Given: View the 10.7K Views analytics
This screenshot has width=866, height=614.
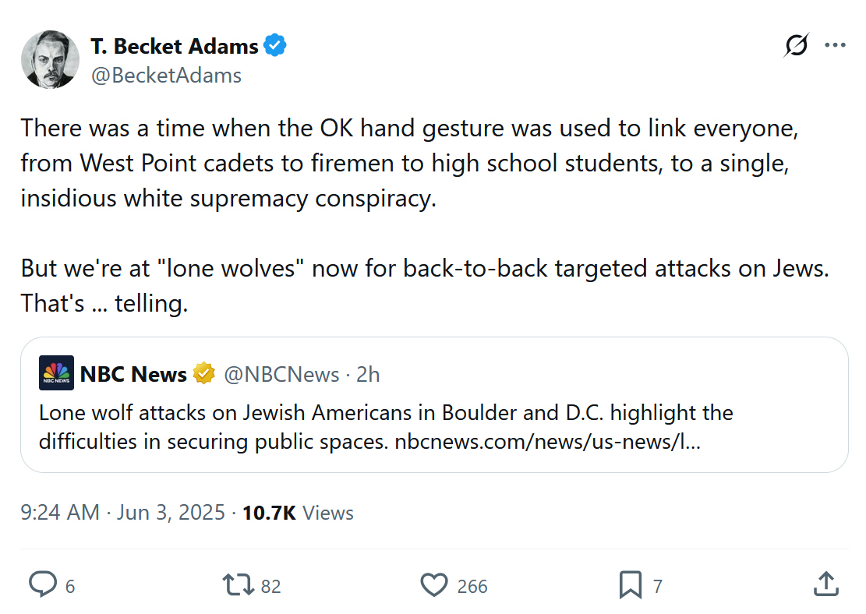Looking at the screenshot, I should click(x=298, y=513).
